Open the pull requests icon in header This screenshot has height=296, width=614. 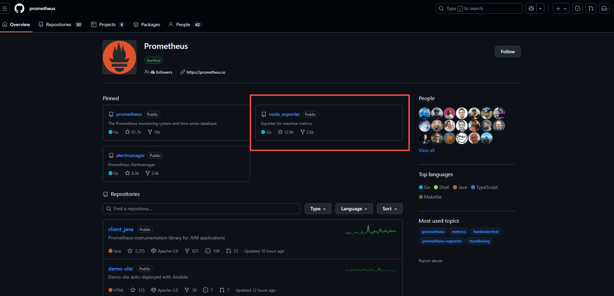(591, 8)
